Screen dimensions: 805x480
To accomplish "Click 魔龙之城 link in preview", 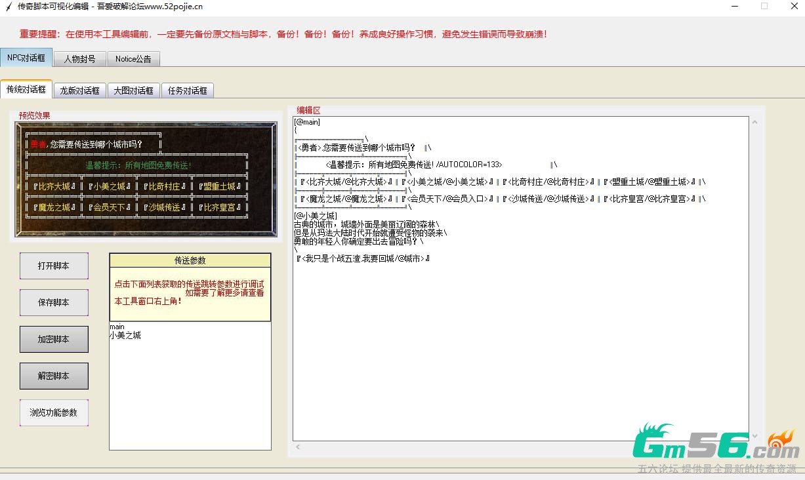I will (x=53, y=207).
